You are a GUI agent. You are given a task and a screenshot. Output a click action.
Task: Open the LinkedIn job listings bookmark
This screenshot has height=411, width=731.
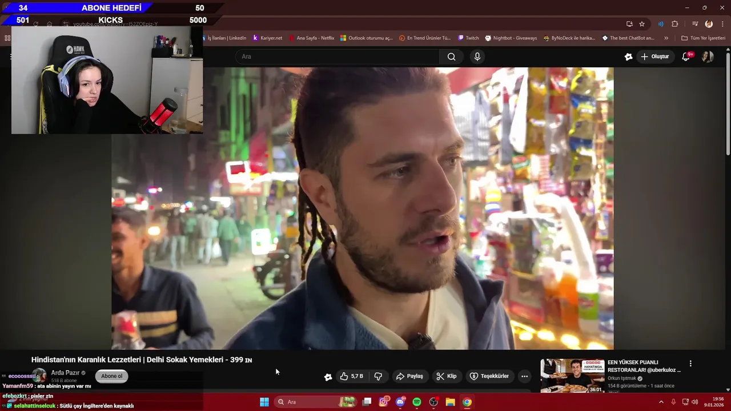click(x=226, y=38)
